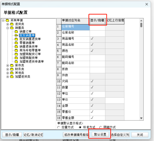Viewport: 154px width, 141px height.
Task: Click the 加盟商配货单 folder icon
Action: coord(16,58)
